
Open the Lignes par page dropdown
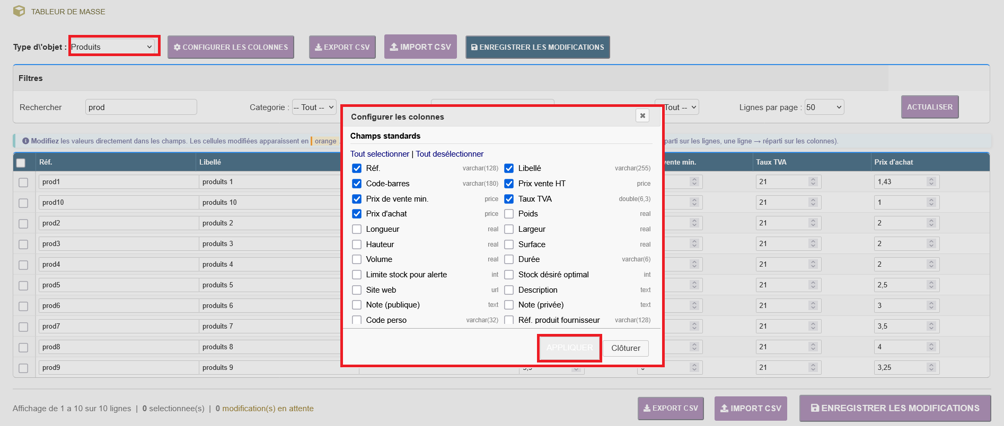click(x=824, y=107)
